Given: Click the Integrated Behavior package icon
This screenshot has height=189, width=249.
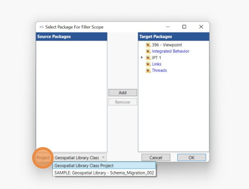Looking at the screenshot, I should [148, 52].
